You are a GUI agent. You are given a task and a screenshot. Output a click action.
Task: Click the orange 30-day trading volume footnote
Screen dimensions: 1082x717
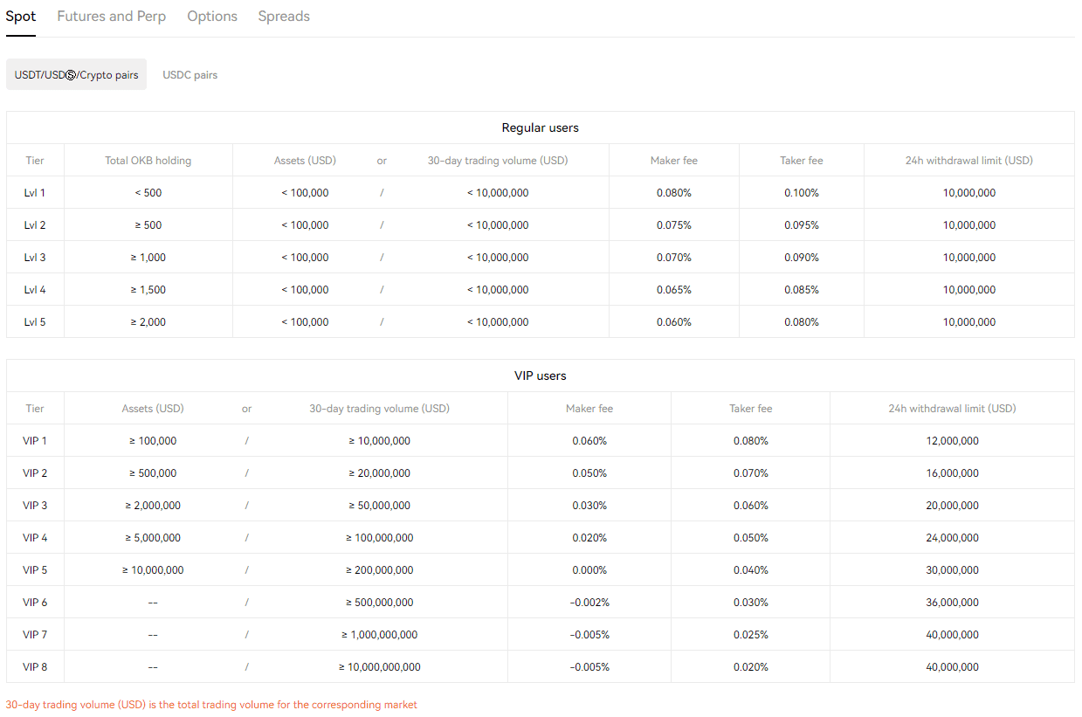(211, 705)
